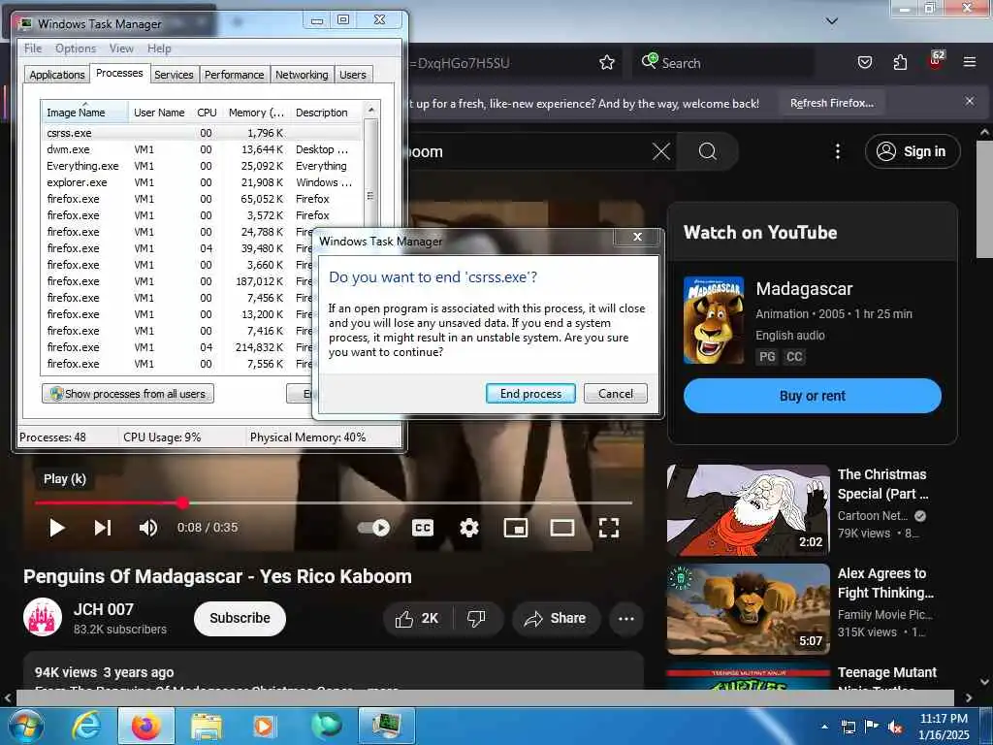The width and height of the screenshot is (993, 745).
Task: Switch to the Applications tab
Action: tap(57, 75)
